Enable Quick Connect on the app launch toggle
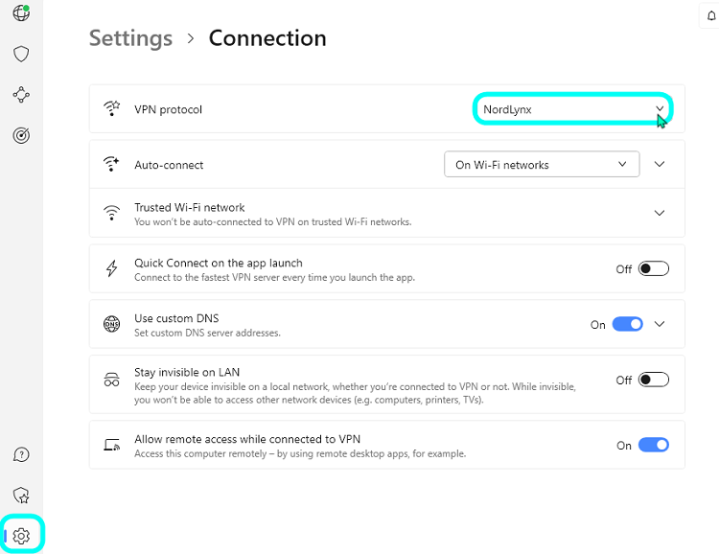 coord(654,268)
